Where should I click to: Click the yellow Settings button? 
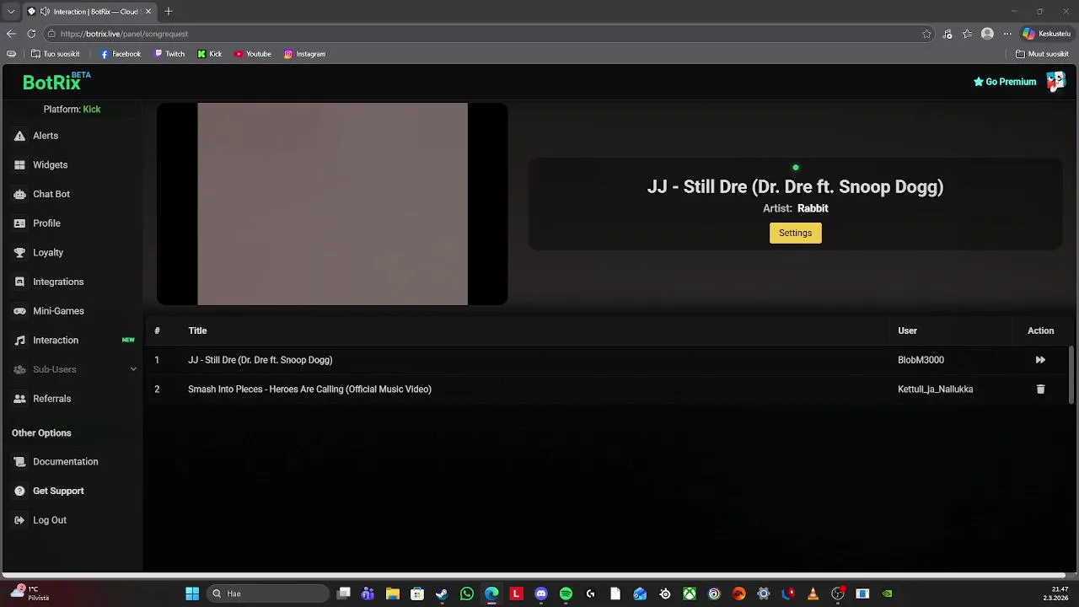click(x=795, y=233)
